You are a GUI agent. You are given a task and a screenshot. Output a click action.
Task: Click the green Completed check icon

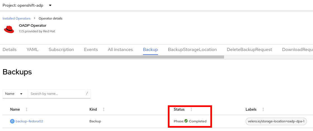(186, 121)
